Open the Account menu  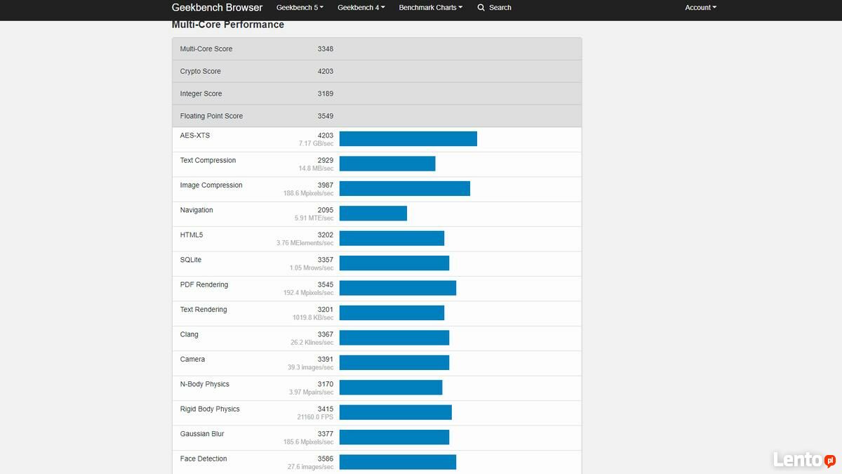click(x=700, y=8)
